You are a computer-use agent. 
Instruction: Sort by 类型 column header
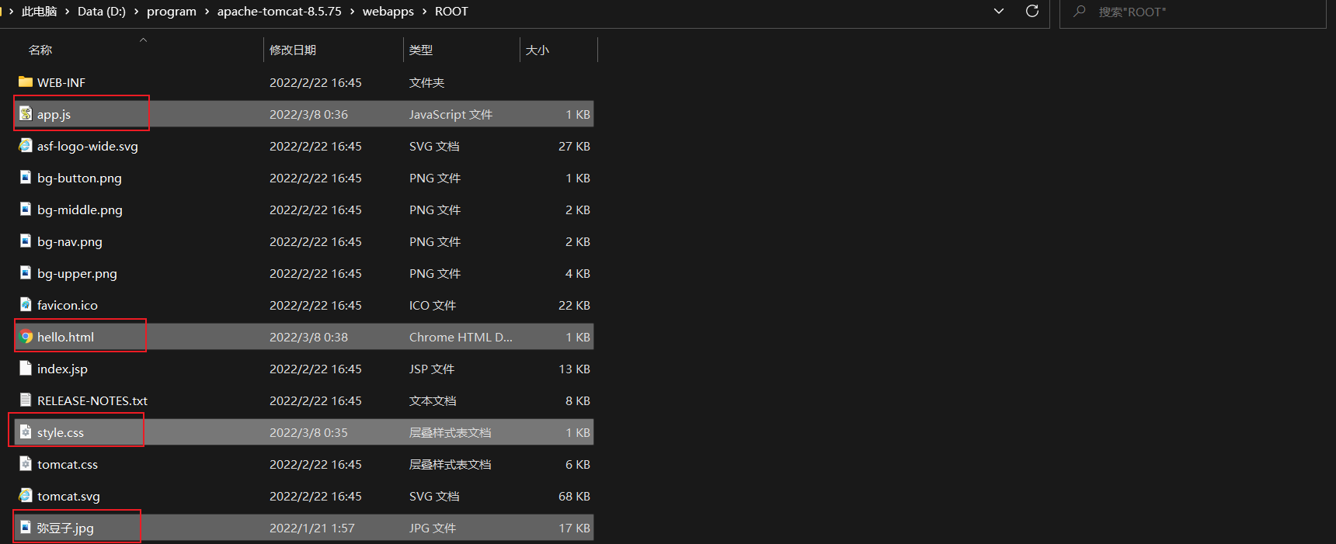(x=421, y=50)
